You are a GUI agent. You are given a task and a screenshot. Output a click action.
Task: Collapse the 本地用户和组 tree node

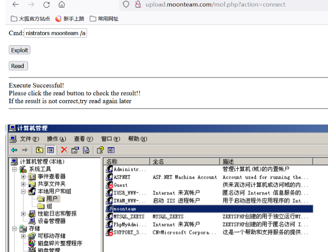tap(23, 192)
